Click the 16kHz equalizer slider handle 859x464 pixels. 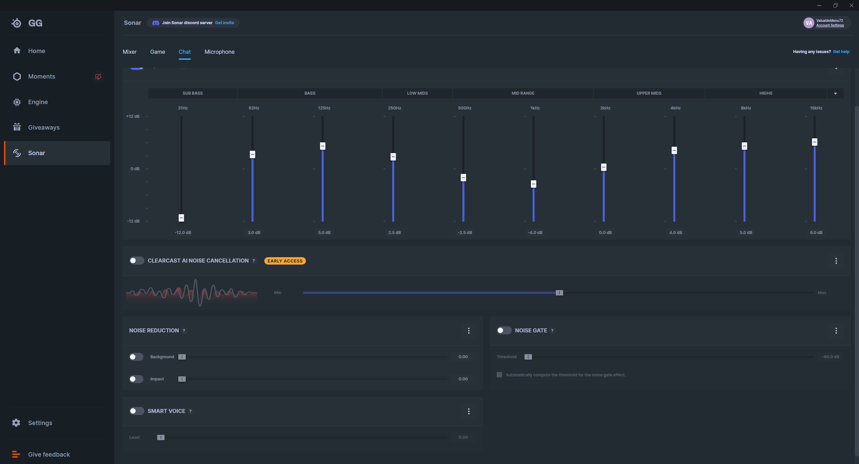click(814, 142)
